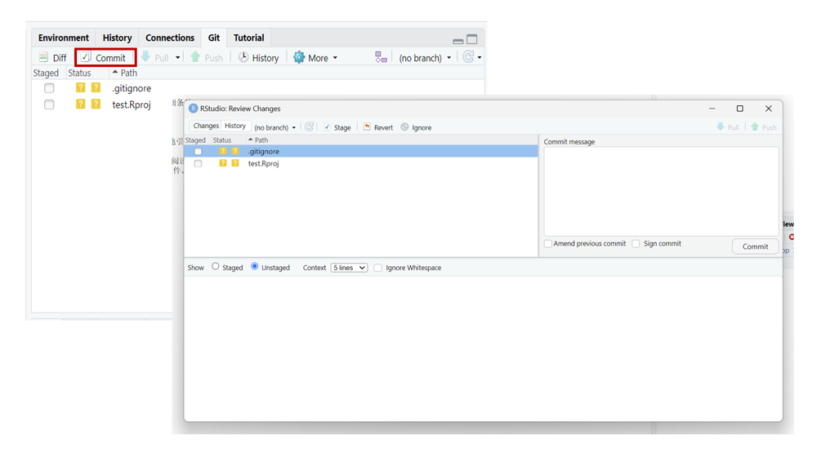Stage .gitignore checkbox in Git pane
The image size is (821, 457).
click(x=49, y=88)
